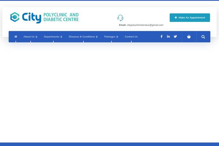
Task: Expand the Diseases & Conditions chevron
Action: tap(97, 37)
